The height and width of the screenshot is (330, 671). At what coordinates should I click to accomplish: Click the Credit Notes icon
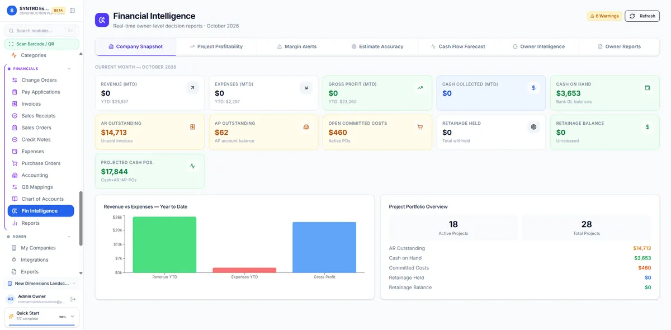[x=15, y=139]
